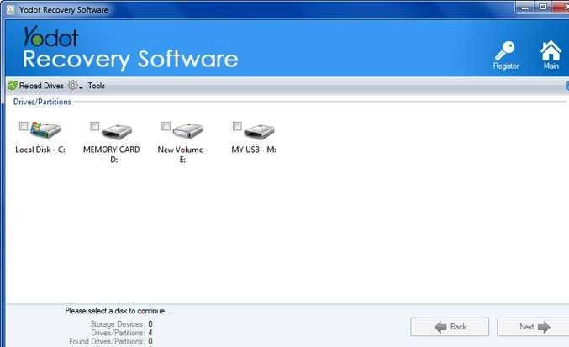
Task: Click the Back button
Action: click(450, 327)
